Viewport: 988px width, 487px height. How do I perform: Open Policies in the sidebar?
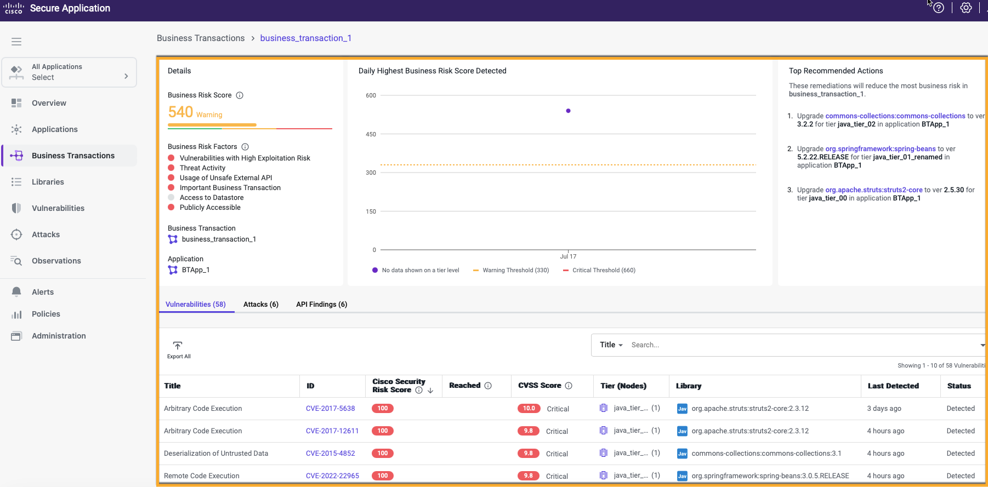[46, 314]
